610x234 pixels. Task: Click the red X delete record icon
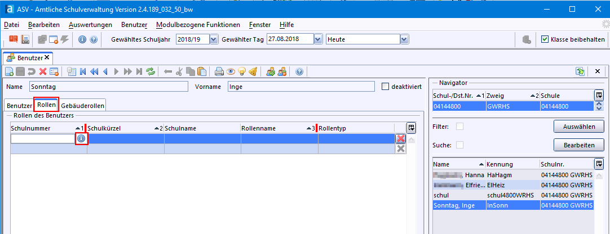point(43,71)
